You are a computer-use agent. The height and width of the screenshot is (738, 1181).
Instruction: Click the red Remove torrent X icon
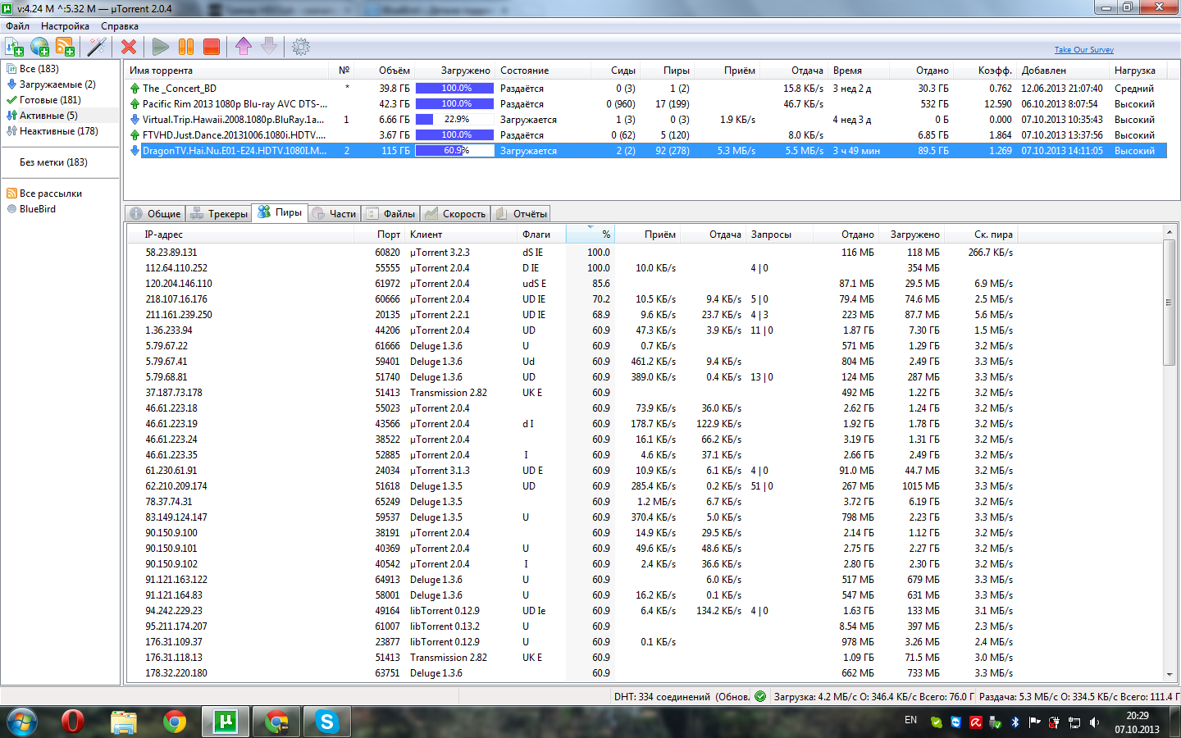coord(129,47)
